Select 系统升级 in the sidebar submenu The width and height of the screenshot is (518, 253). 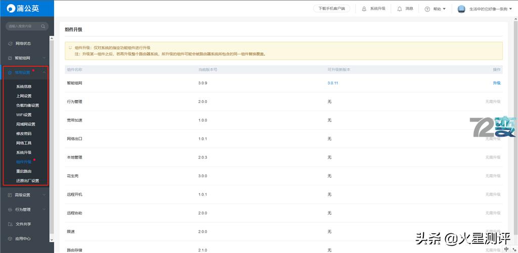coord(24,153)
